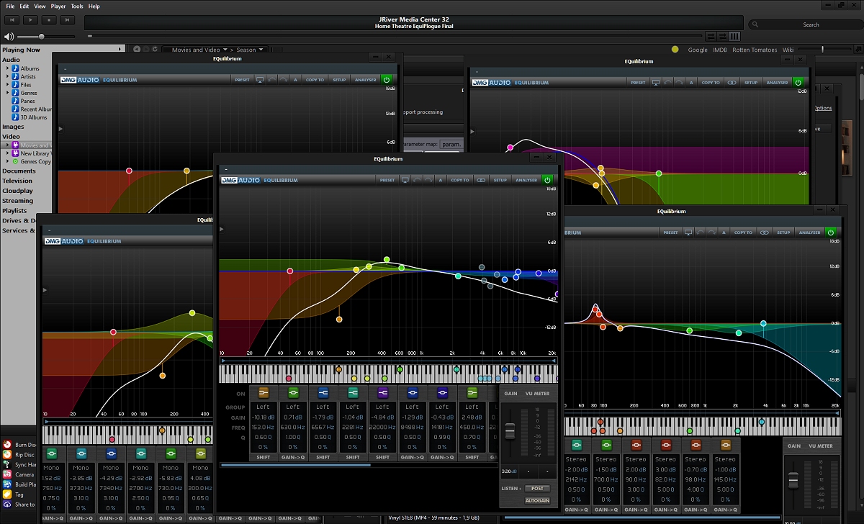Expand side panel arrow in top-right EQuilibrium graph

point(472,132)
